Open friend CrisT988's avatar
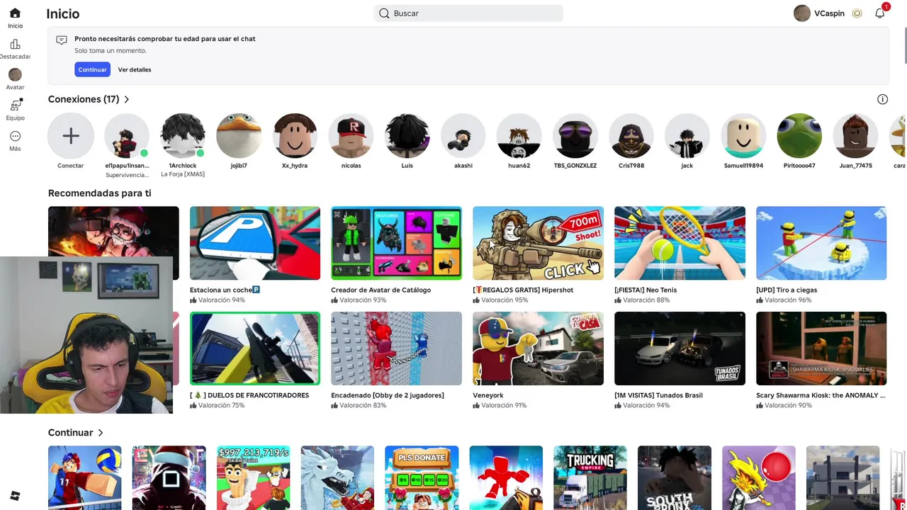Viewport: 907px width, 510px height. tap(631, 136)
